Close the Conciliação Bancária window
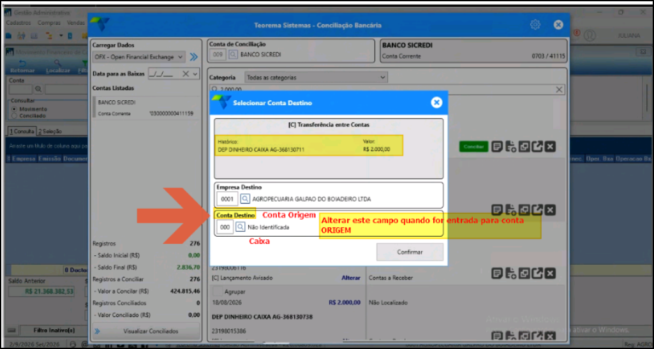Screen dimensions: 654x349 pos(558,25)
